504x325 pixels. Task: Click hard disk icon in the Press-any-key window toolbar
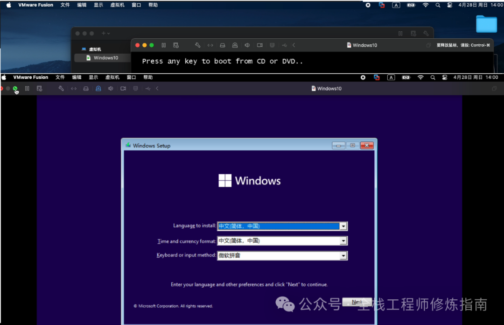(223, 45)
